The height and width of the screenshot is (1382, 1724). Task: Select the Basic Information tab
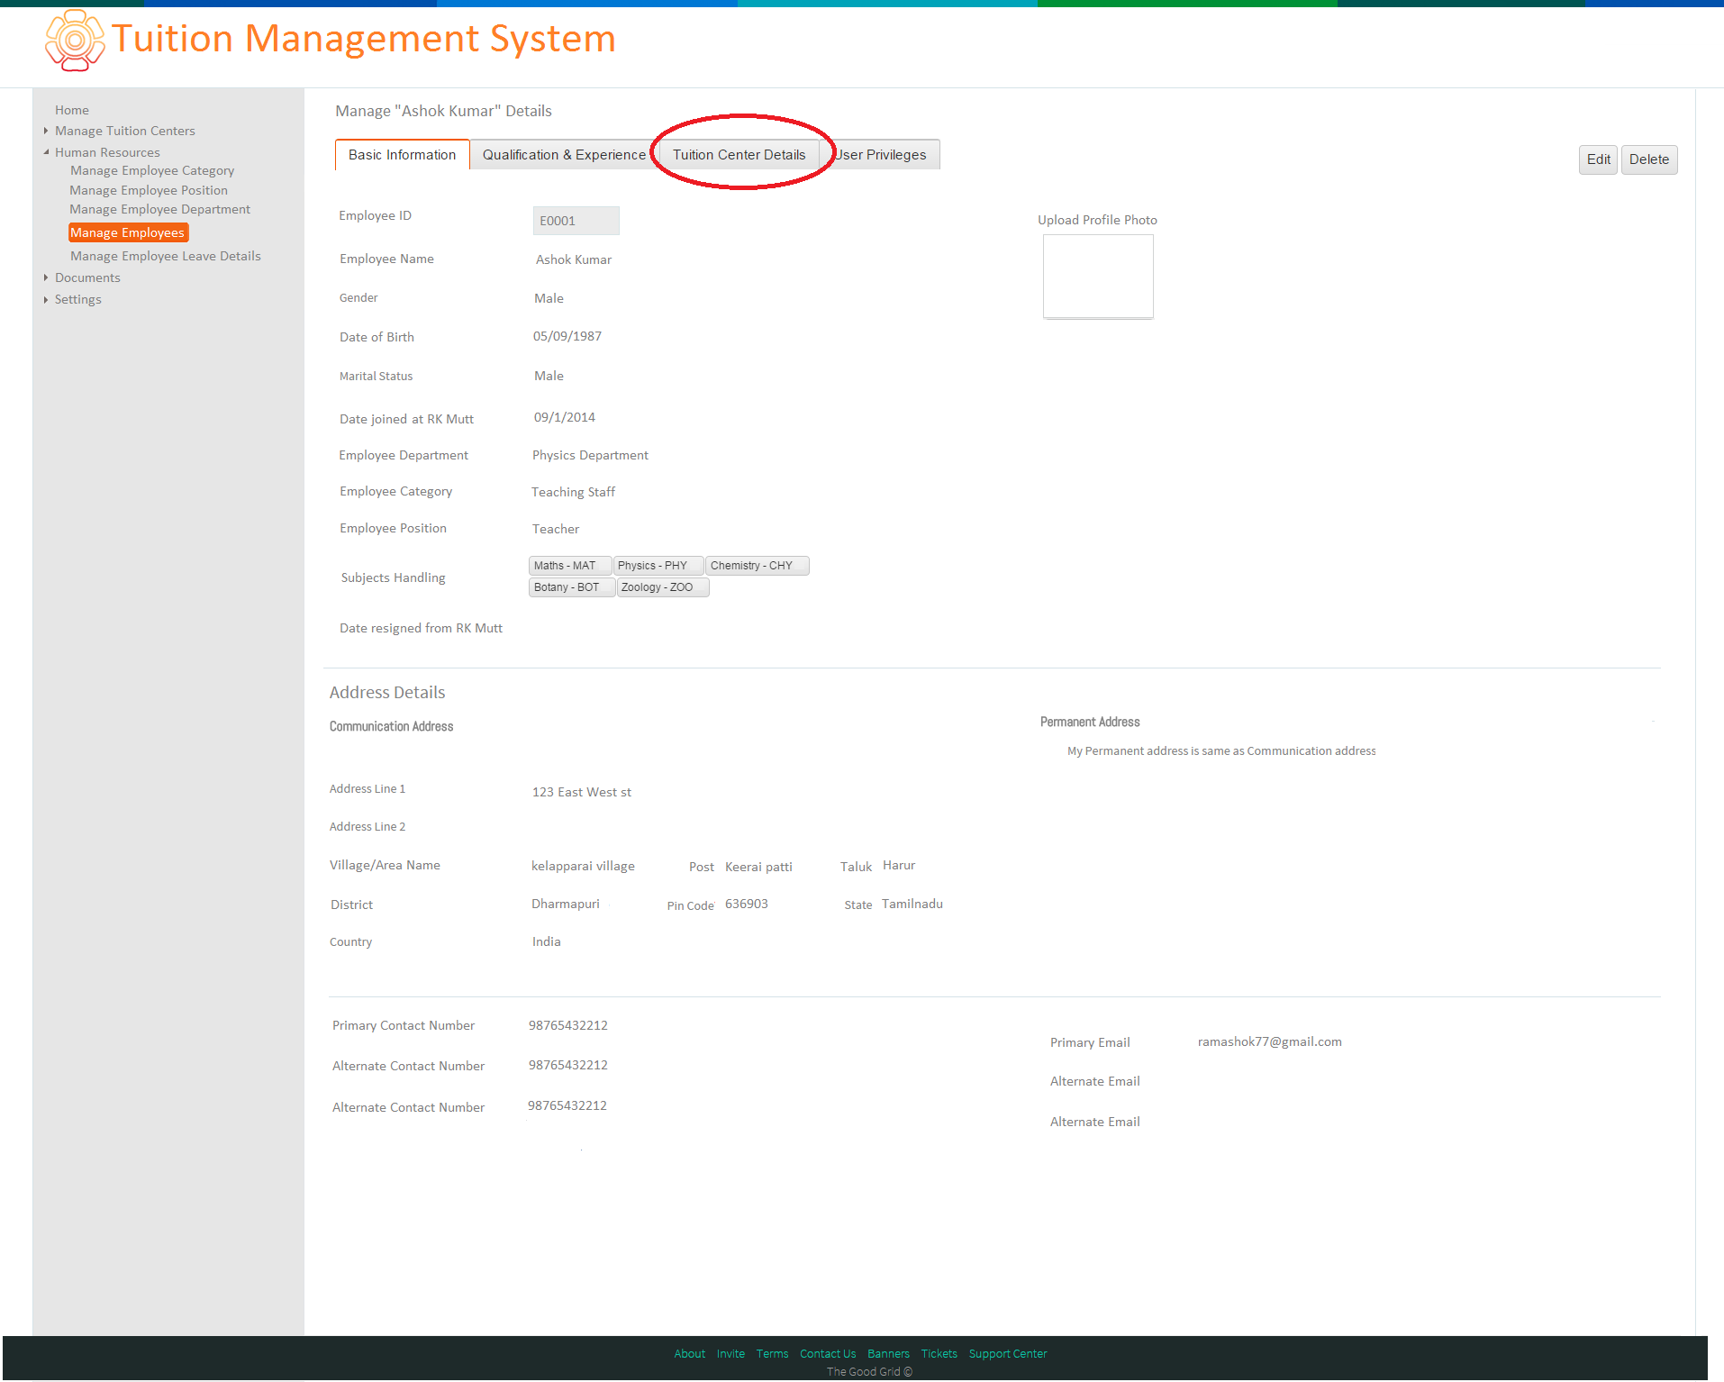coord(402,155)
